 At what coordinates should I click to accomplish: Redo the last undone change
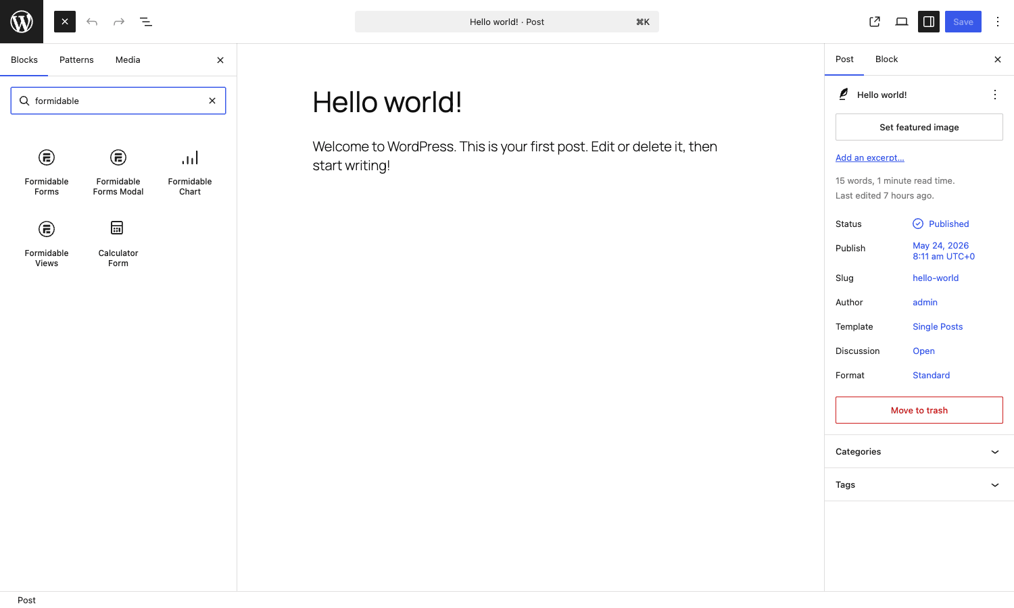point(119,22)
